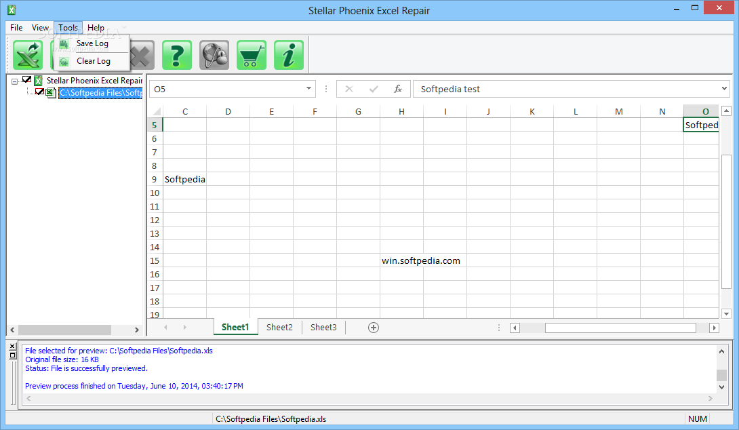
Task: Click previous sheet navigation arrow
Action: [x=165, y=327]
